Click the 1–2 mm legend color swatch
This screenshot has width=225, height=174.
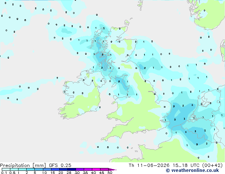pos(22,169)
